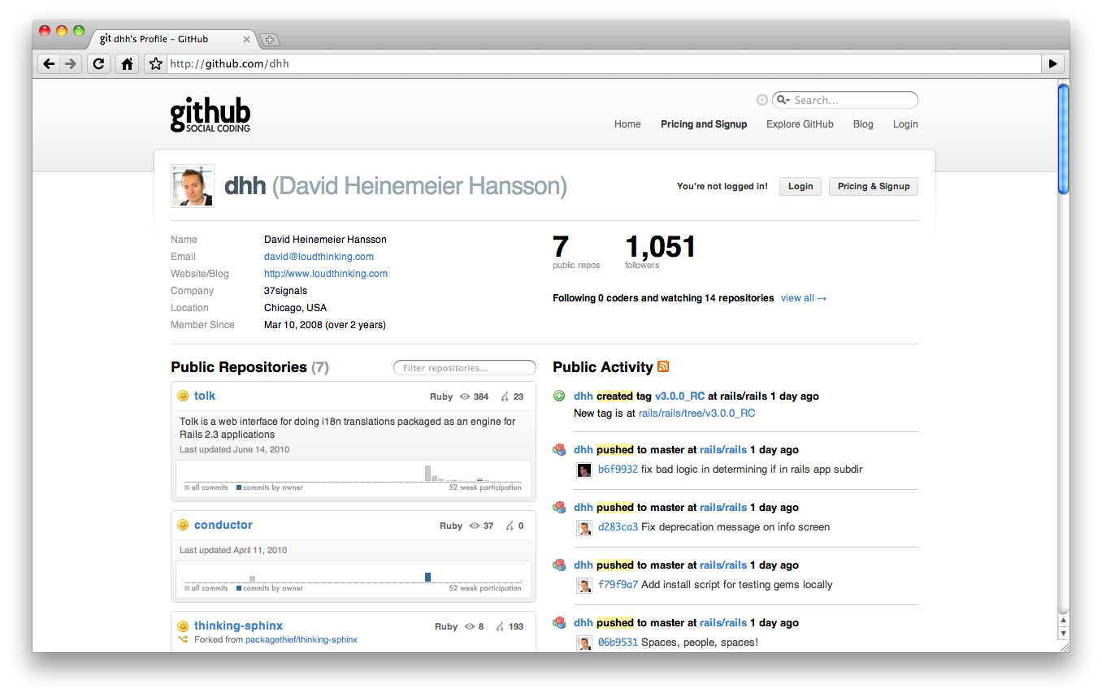The height and width of the screenshot is (697, 1102).
Task: Click the magnifier icon in the search box
Action: point(783,99)
